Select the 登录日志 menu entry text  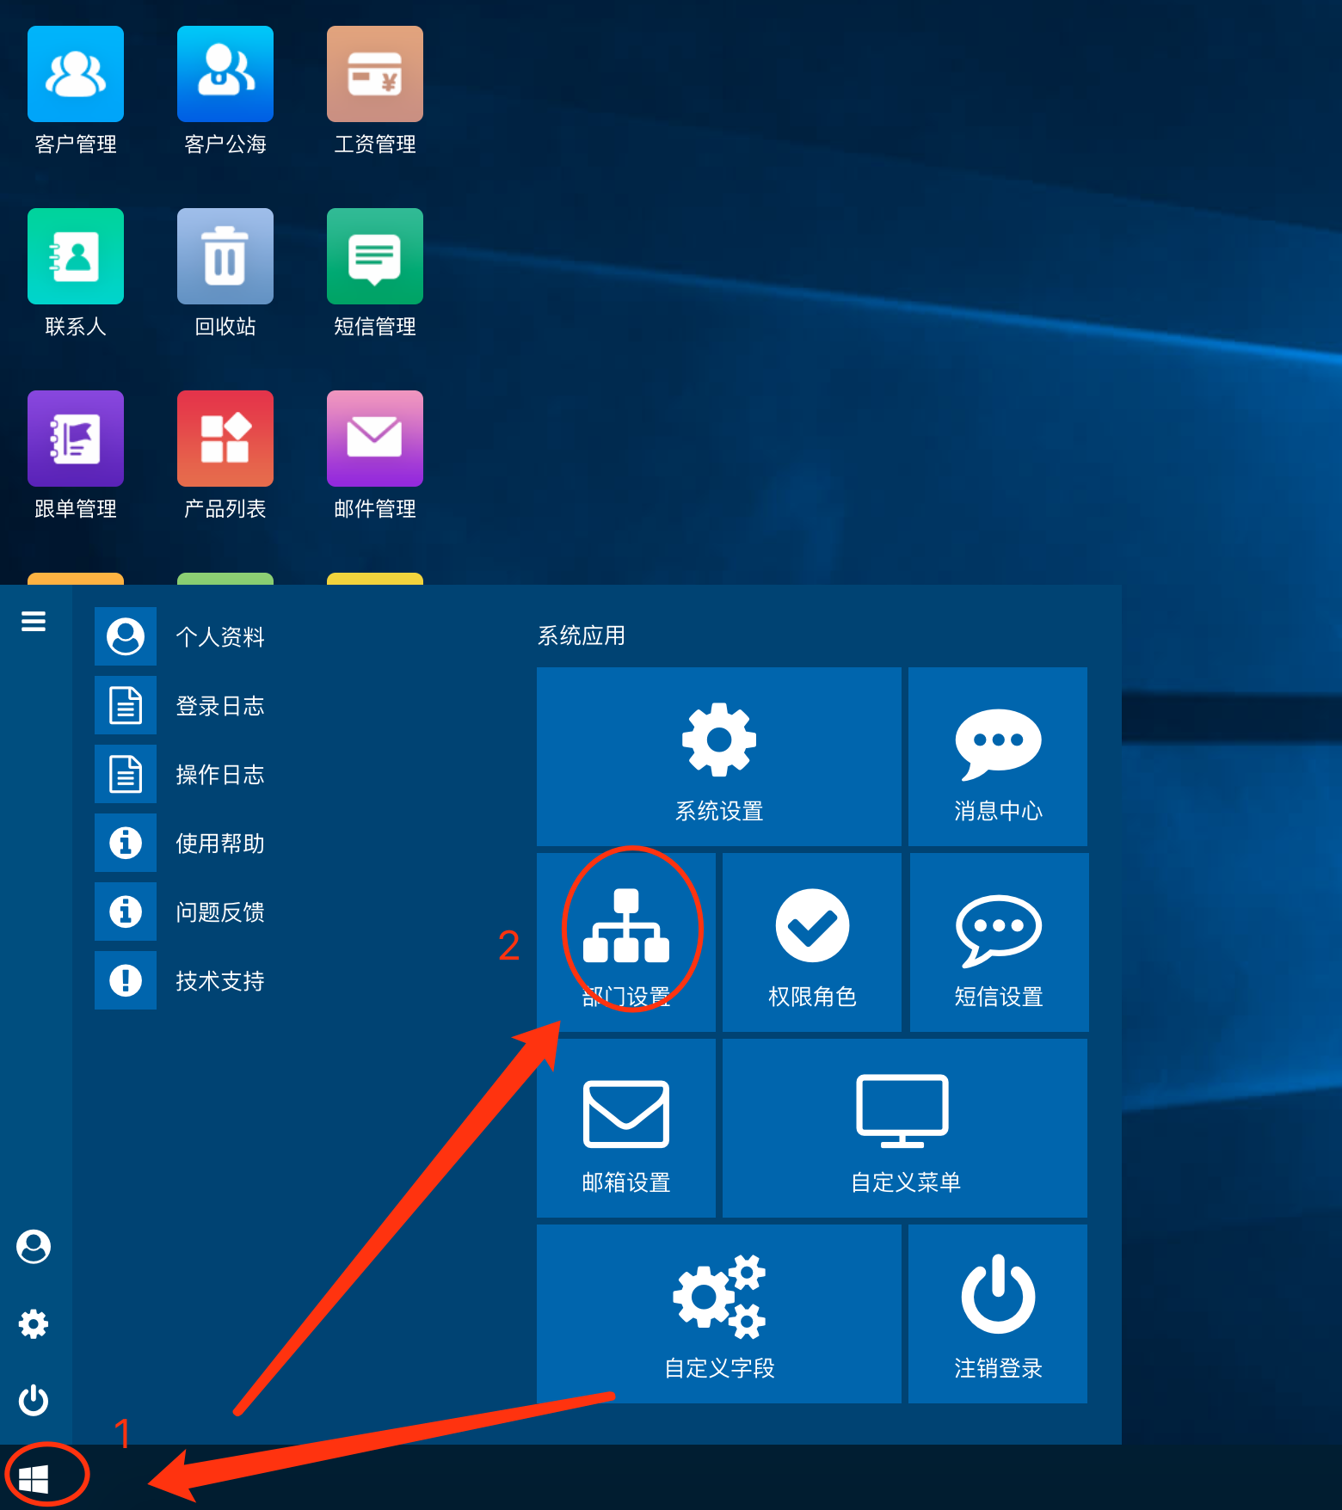[x=220, y=706]
